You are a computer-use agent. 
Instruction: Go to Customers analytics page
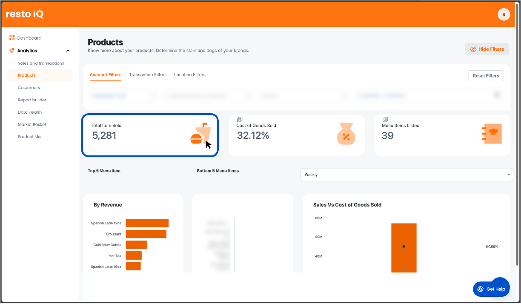[29, 88]
